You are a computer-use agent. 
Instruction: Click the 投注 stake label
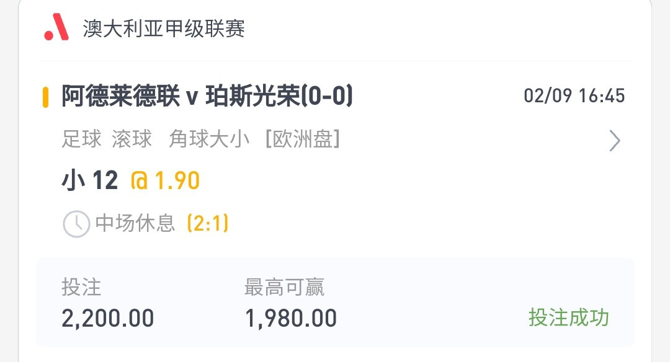[81, 287]
